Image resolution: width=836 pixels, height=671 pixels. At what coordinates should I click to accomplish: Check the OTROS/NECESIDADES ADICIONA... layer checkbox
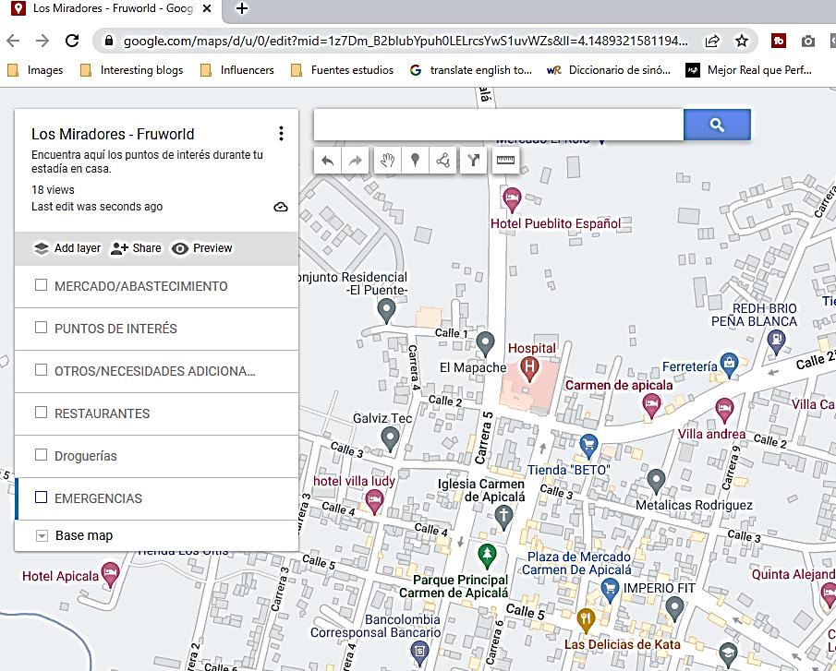pyautogui.click(x=41, y=369)
